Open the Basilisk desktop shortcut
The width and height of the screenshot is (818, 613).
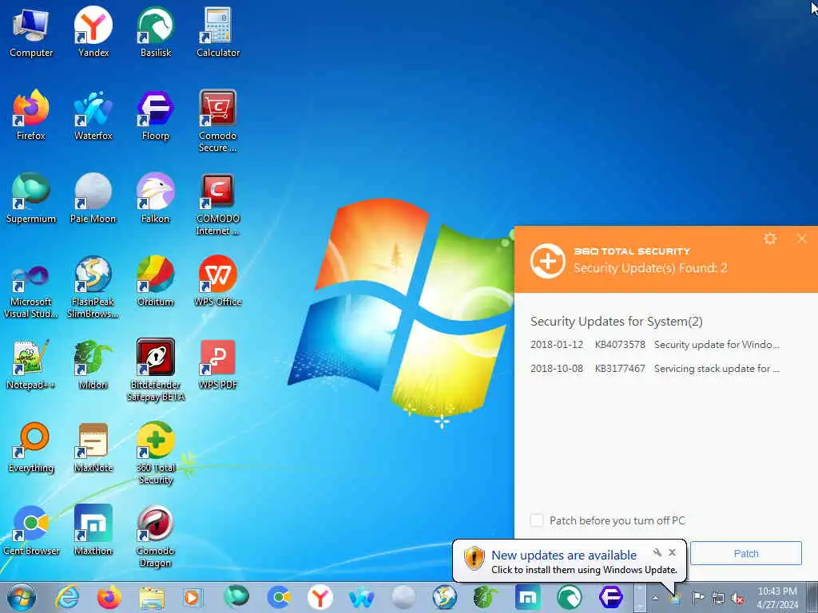pyautogui.click(x=156, y=32)
